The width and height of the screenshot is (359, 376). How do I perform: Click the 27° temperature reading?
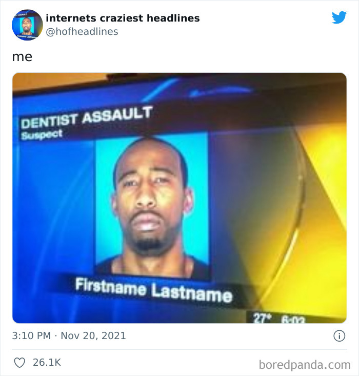pos(263,318)
